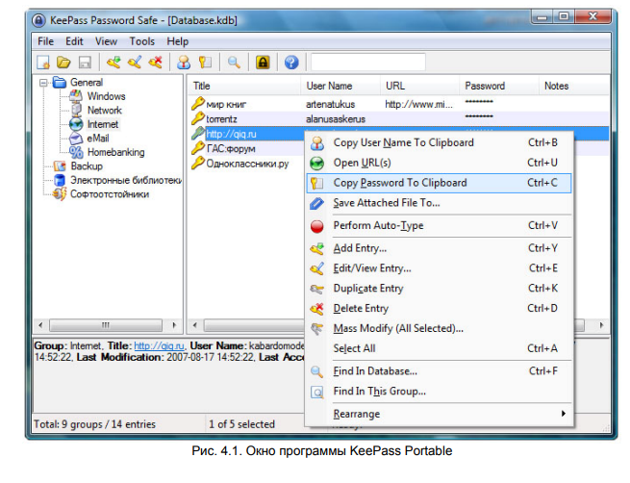
Task: Select the Homebanking group in tree
Action: (x=114, y=152)
